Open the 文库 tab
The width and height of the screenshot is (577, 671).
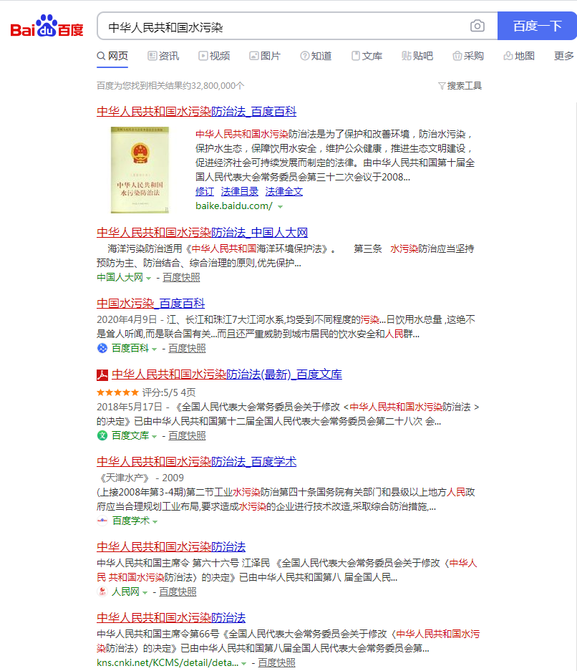[367, 56]
